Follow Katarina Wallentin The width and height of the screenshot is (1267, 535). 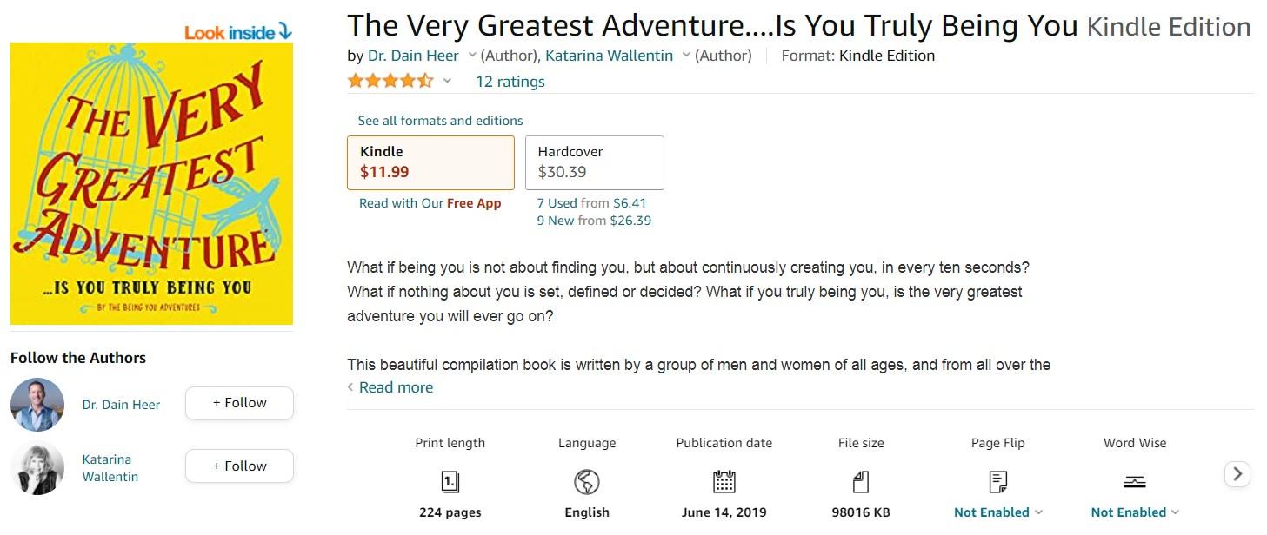pos(239,466)
